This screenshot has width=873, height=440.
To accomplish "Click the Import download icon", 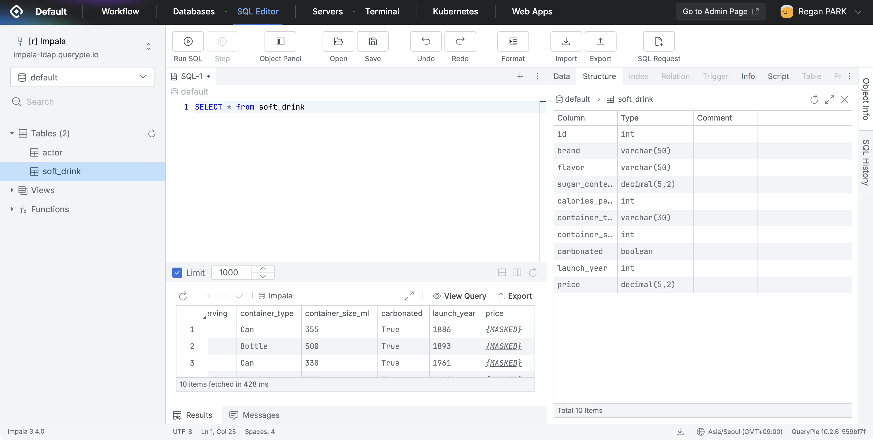I will pos(566,41).
